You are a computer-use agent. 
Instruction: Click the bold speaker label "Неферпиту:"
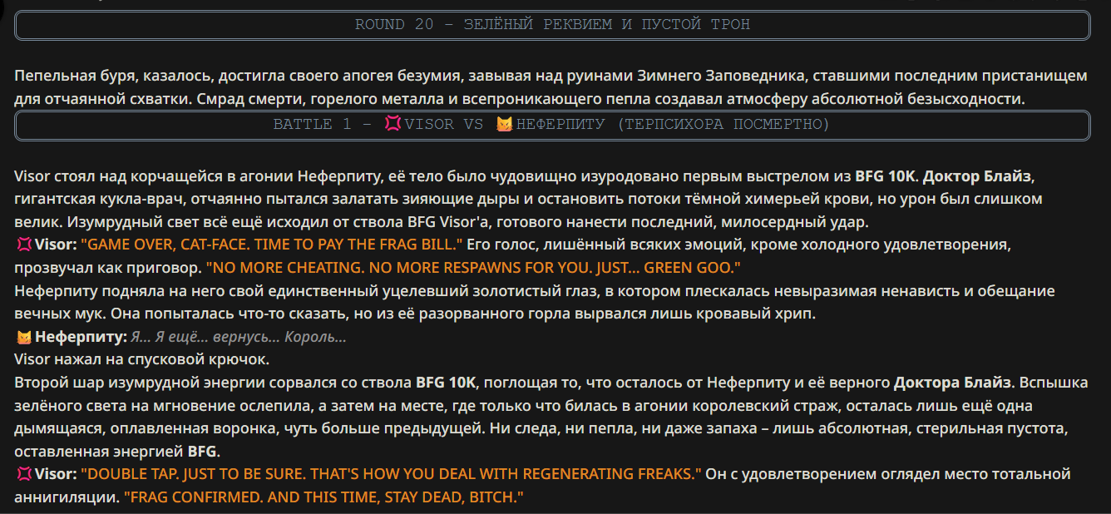[81, 338]
